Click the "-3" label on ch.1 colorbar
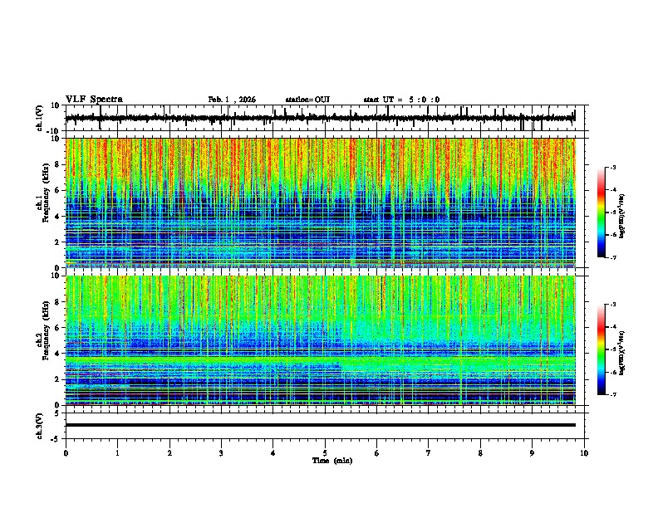Screen dimensions: 658x508 (x=613, y=167)
